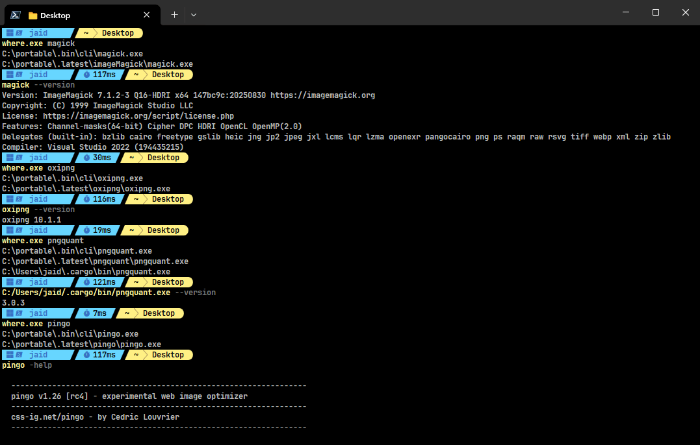Click path C:\portable\.bin\cli\oxipng.exe
This screenshot has height=445, width=700.
point(72,178)
